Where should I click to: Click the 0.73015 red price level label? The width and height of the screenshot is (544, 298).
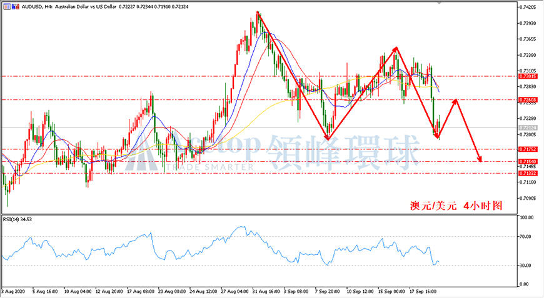pos(528,76)
